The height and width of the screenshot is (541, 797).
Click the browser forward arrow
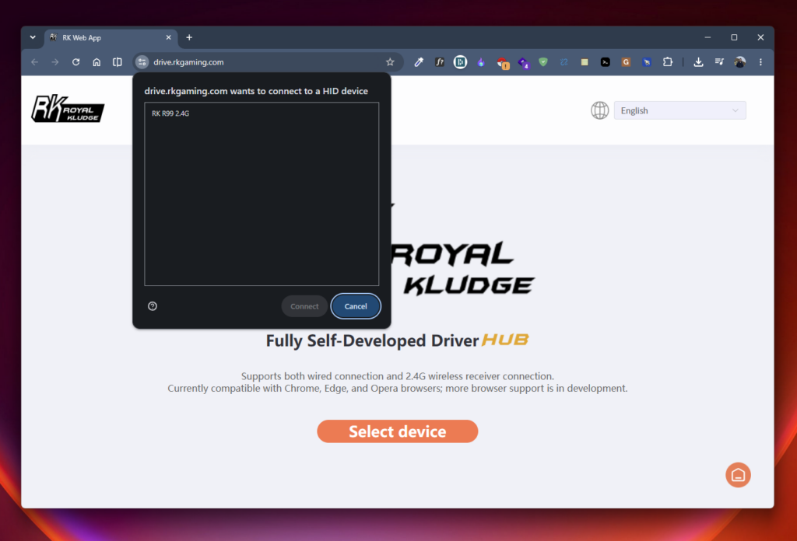tap(55, 62)
